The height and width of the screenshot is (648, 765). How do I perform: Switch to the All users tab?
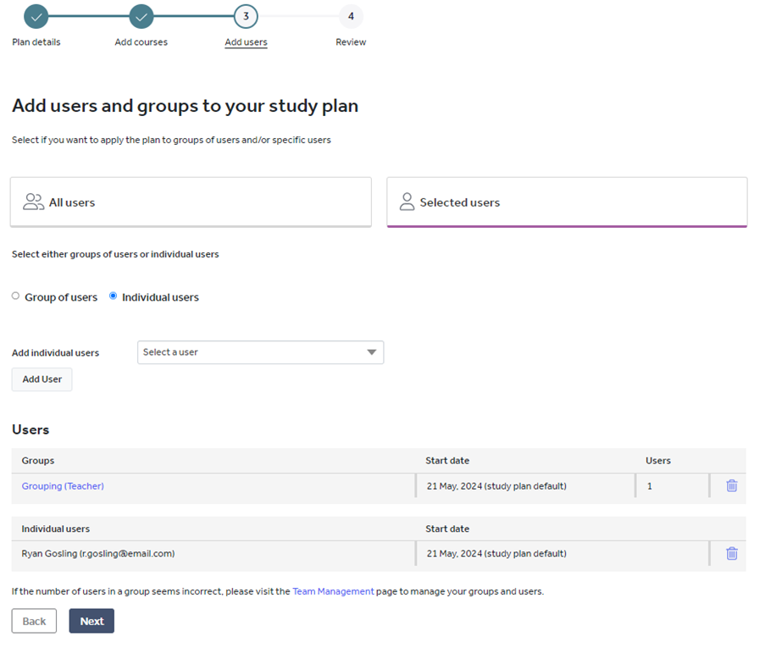[191, 202]
